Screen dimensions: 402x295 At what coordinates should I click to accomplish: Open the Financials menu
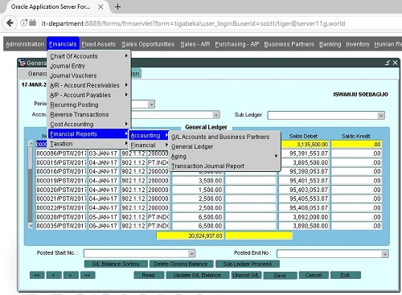coord(63,44)
